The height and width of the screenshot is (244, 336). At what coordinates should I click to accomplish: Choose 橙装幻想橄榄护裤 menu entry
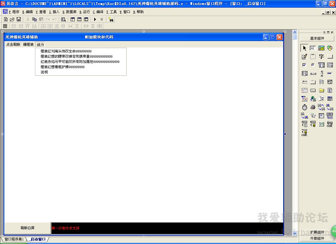81,67
